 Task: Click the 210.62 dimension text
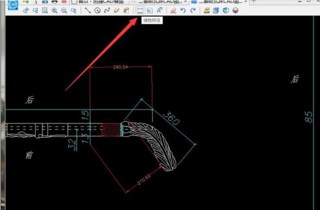[144, 180]
